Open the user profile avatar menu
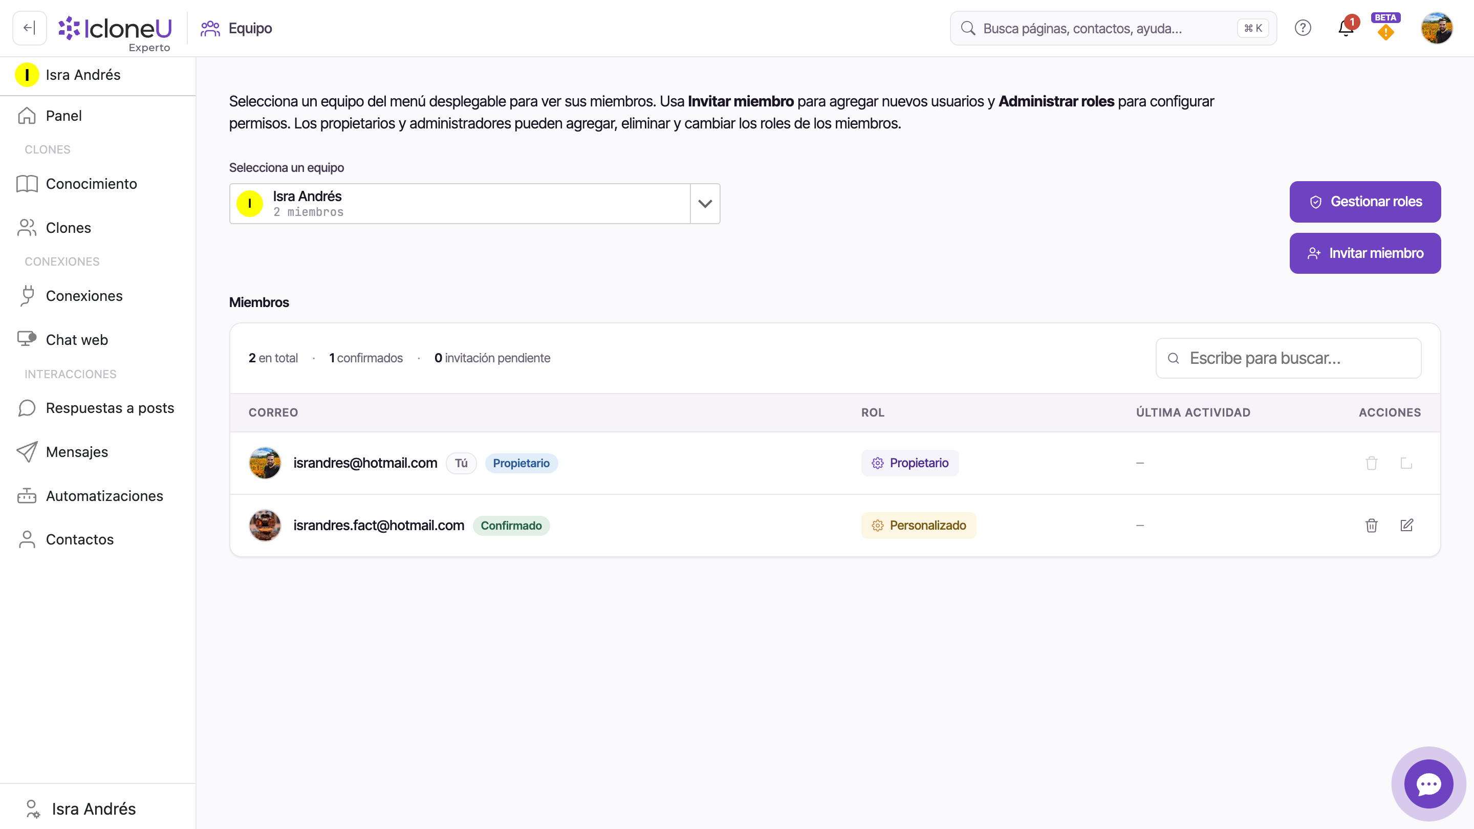The width and height of the screenshot is (1474, 829). click(x=1437, y=28)
